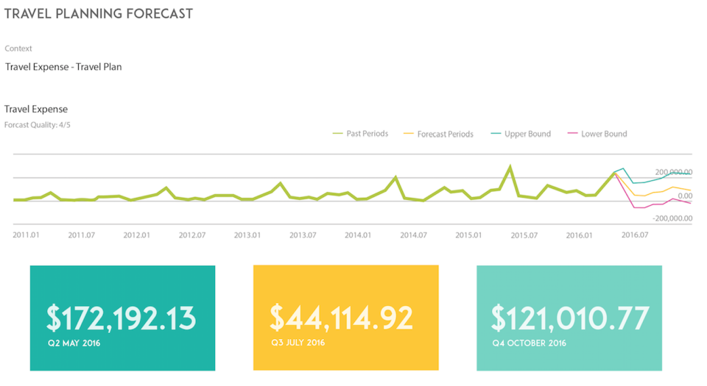This screenshot has width=707, height=386.
Task: Click the 2016.07 axis label
Action: [x=634, y=235]
